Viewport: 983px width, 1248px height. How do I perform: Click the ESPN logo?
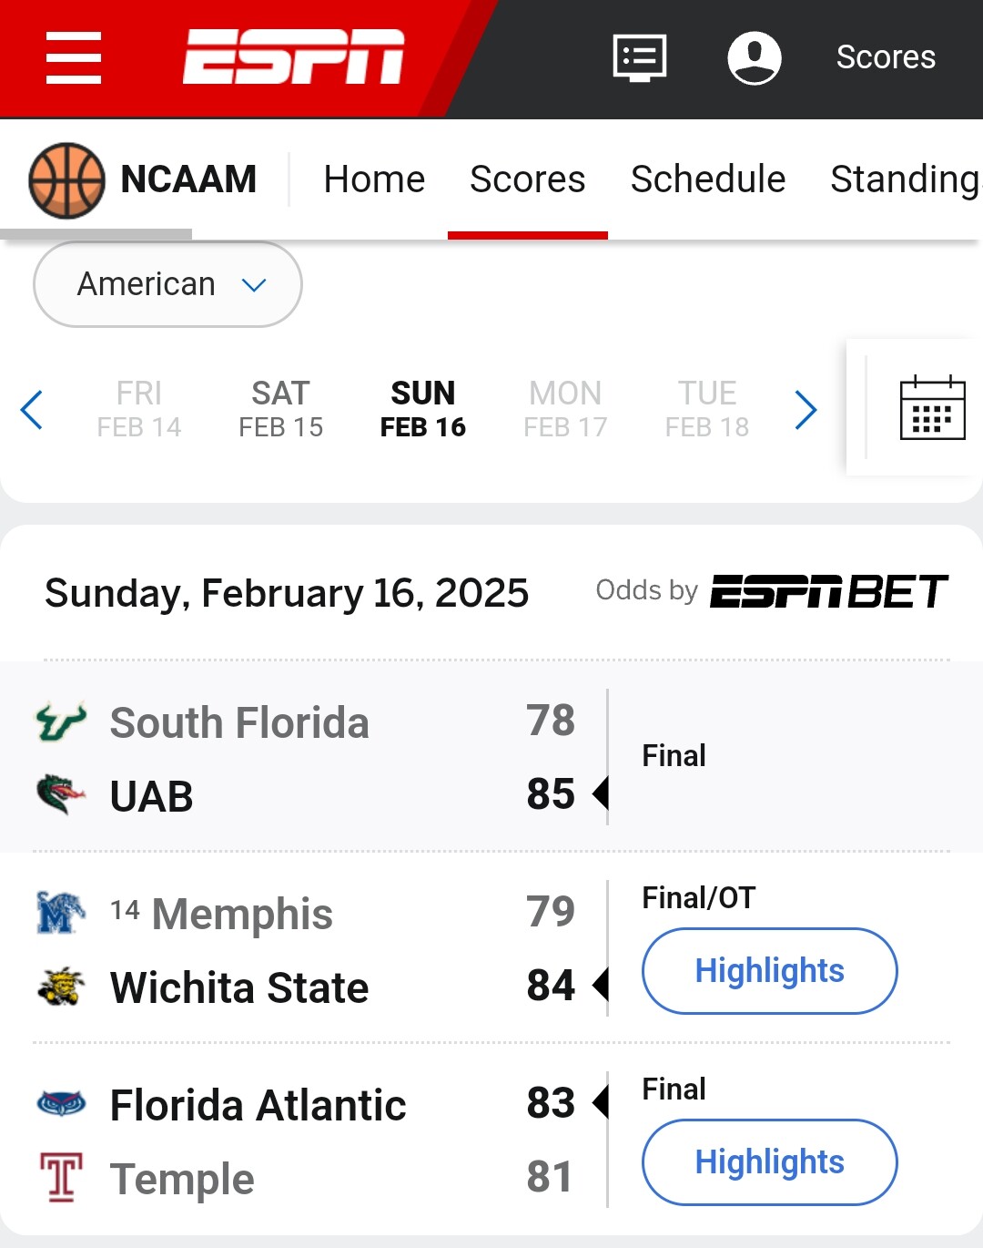click(x=293, y=56)
